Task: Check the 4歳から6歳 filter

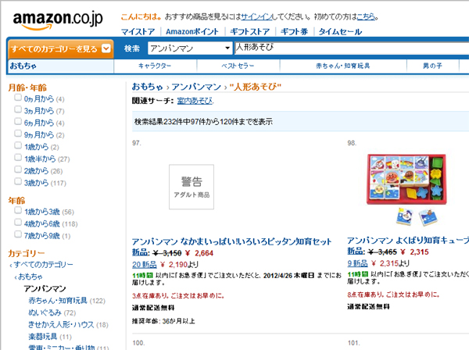Action: pyautogui.click(x=18, y=223)
